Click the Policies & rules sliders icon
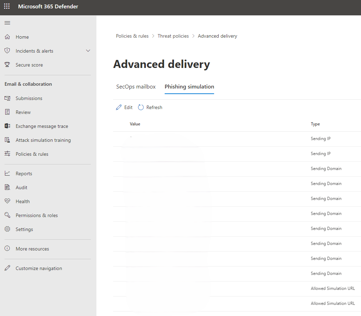The width and height of the screenshot is (361, 316). (x=7, y=154)
